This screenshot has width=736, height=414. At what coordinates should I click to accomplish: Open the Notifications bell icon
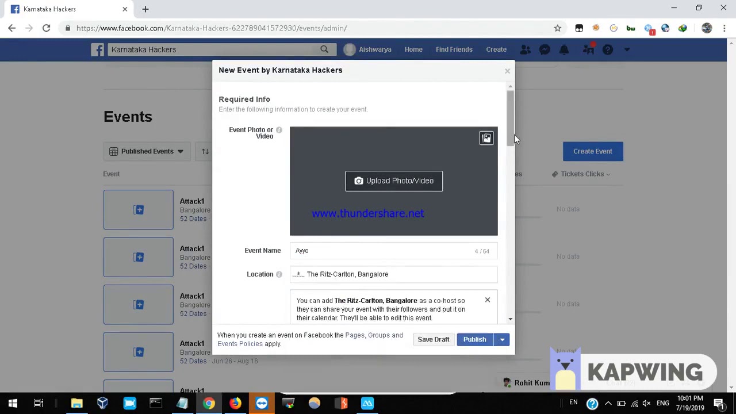pos(564,49)
